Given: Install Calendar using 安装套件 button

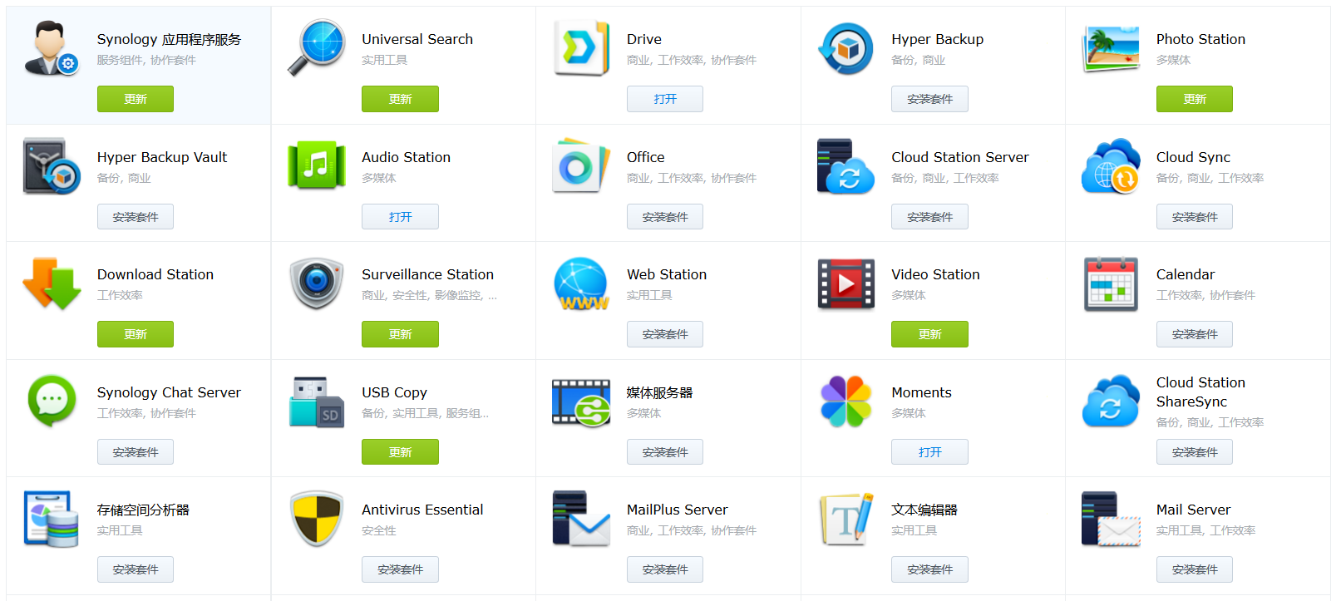Looking at the screenshot, I should click(x=1195, y=334).
